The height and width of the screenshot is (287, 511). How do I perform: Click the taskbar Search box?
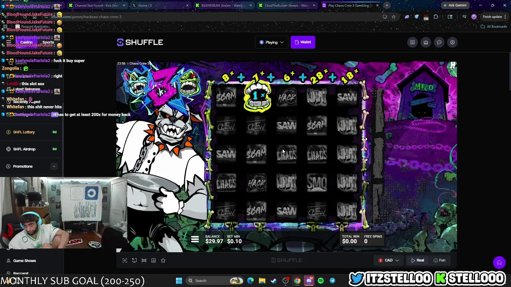(214, 281)
